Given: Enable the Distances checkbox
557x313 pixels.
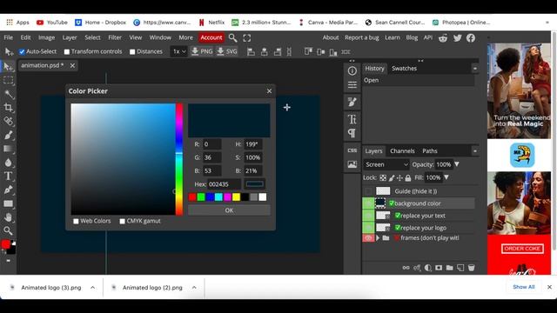Looking at the screenshot, I should point(132,52).
